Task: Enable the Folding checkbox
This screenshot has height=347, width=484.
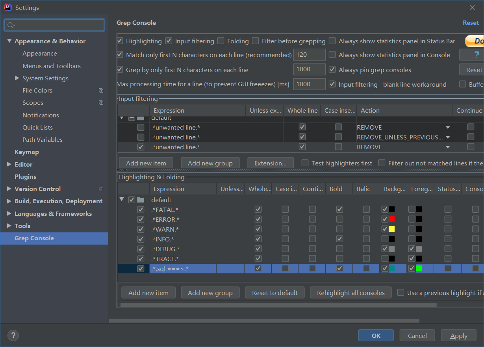Action: 221,41
